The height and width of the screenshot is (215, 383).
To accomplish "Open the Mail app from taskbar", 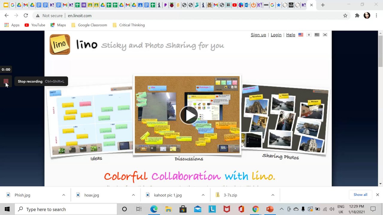I will (x=197, y=209).
